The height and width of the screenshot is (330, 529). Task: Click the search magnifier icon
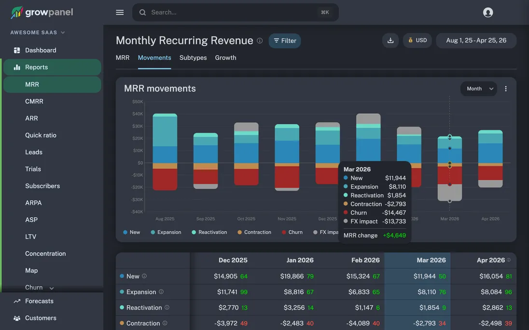pyautogui.click(x=143, y=13)
